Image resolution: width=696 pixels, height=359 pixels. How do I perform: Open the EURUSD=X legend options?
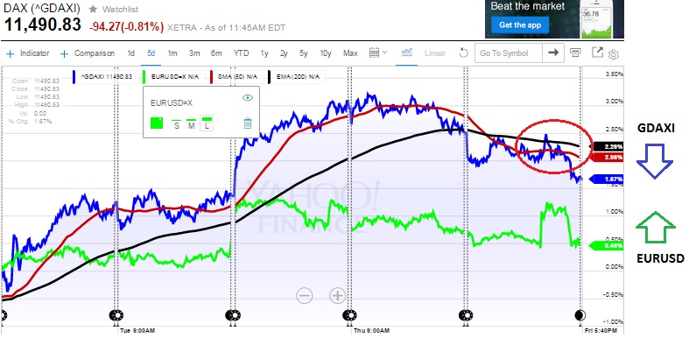[x=175, y=77]
